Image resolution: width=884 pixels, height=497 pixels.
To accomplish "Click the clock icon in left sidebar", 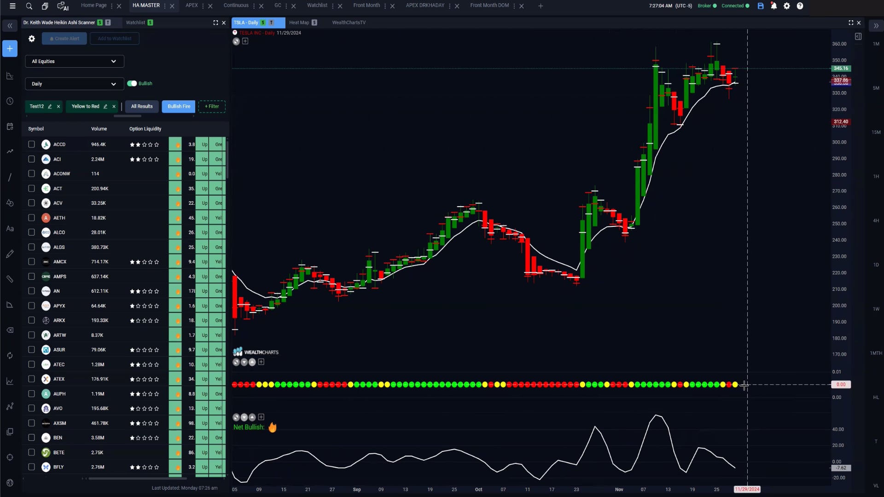I will pos(10,101).
